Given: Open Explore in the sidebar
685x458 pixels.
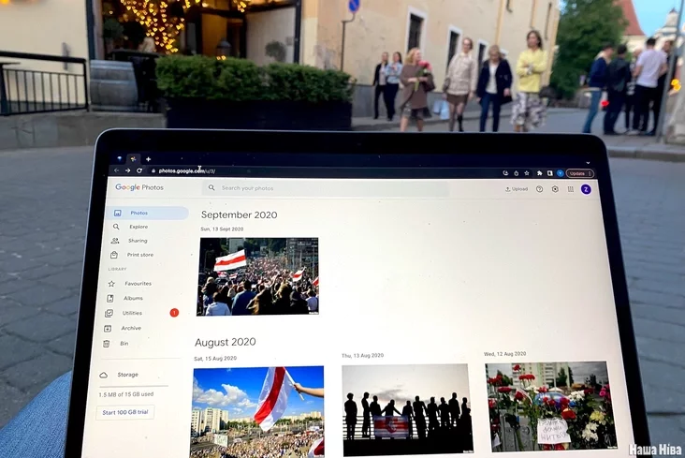Looking at the screenshot, I should tap(138, 227).
